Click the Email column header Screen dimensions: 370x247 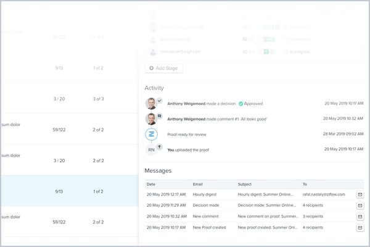(x=199, y=183)
